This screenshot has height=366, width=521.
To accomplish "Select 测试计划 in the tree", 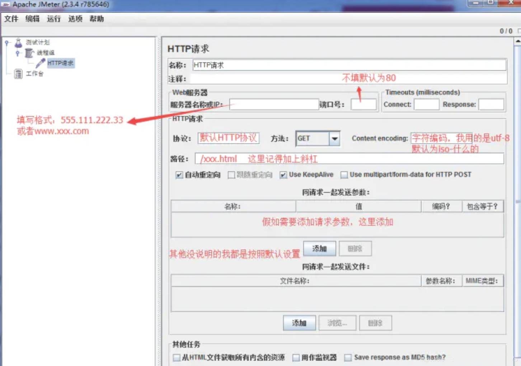I will 38,42.
